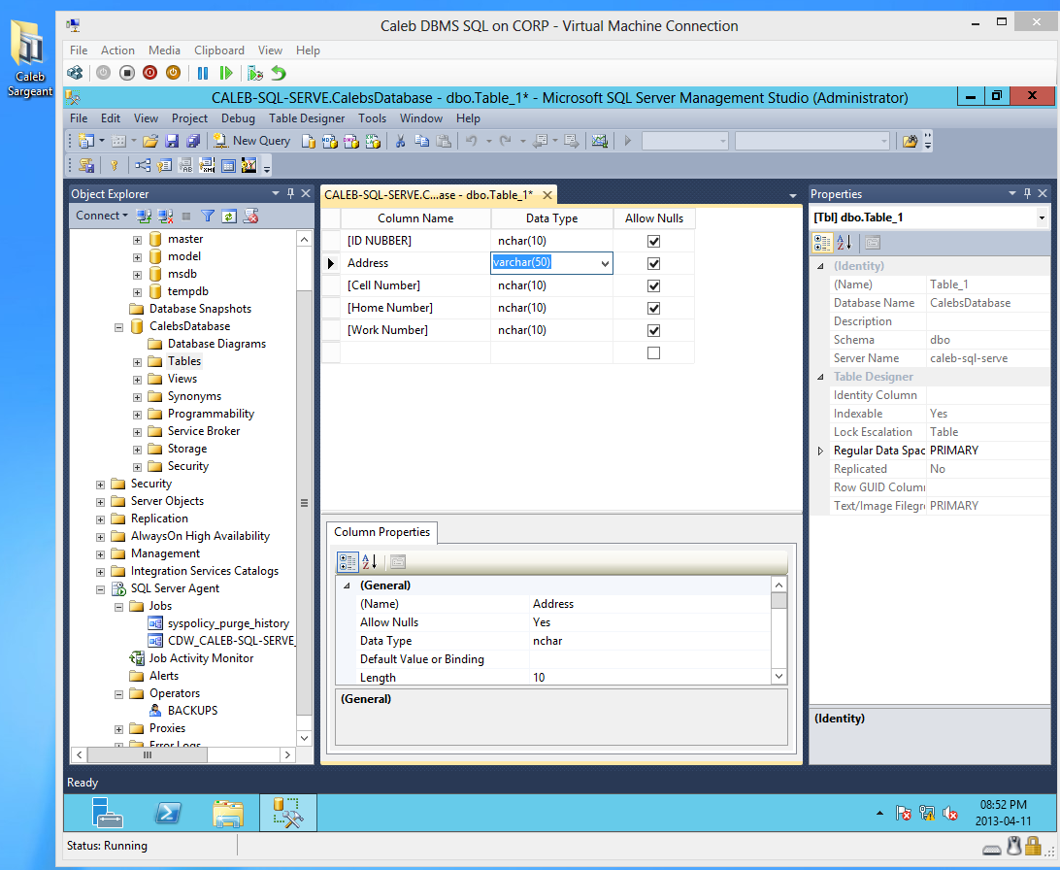Click the orange VM Save state icon
1060x870 pixels.
point(173,72)
